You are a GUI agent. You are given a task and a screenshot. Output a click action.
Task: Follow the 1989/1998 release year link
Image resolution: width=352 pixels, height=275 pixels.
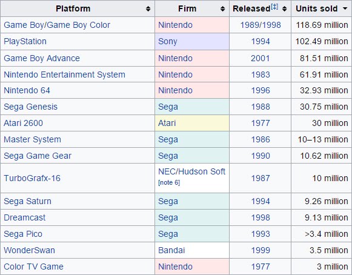261,25
